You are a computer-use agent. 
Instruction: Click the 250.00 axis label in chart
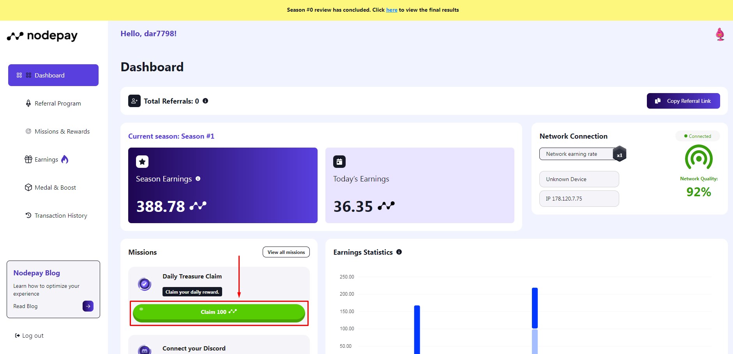pos(347,277)
